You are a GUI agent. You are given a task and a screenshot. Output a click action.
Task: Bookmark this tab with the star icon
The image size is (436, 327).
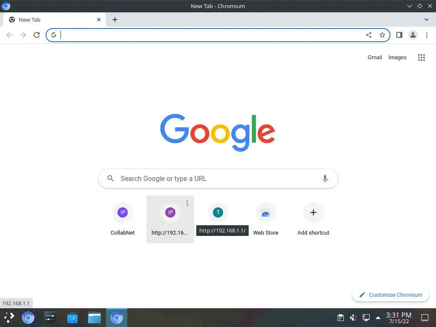(x=382, y=35)
